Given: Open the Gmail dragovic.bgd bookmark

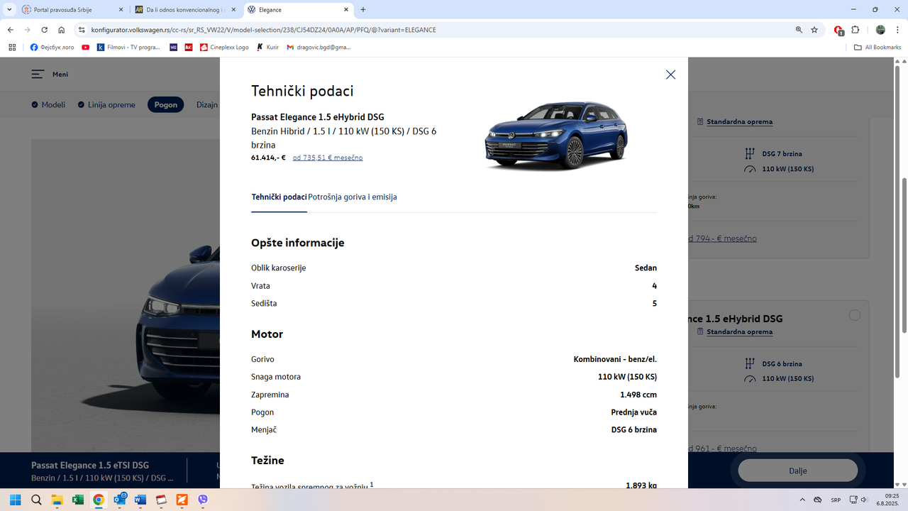Looking at the screenshot, I should (319, 48).
